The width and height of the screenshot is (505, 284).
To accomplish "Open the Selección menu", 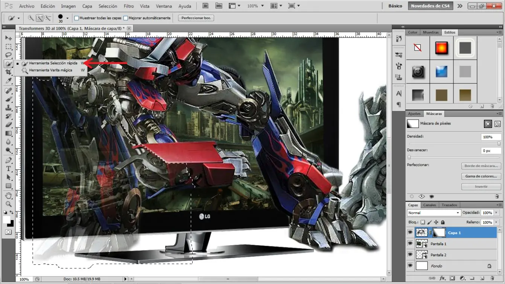I will [x=108, y=6].
